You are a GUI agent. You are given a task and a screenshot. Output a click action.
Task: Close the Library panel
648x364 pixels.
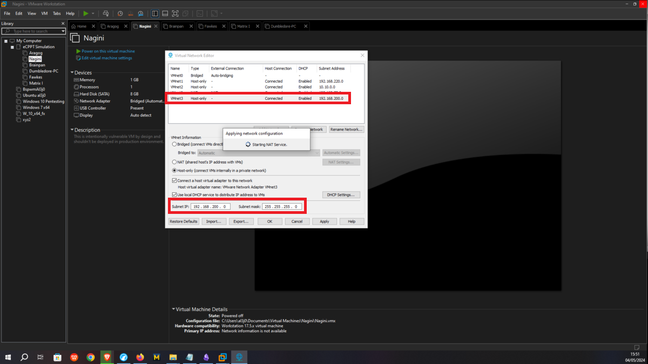(63, 24)
